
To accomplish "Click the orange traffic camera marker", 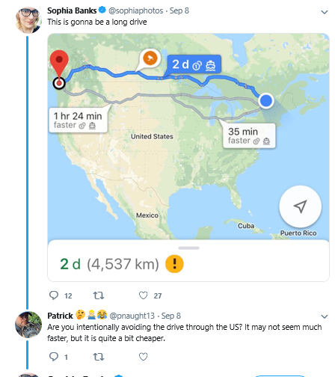I will [x=150, y=58].
